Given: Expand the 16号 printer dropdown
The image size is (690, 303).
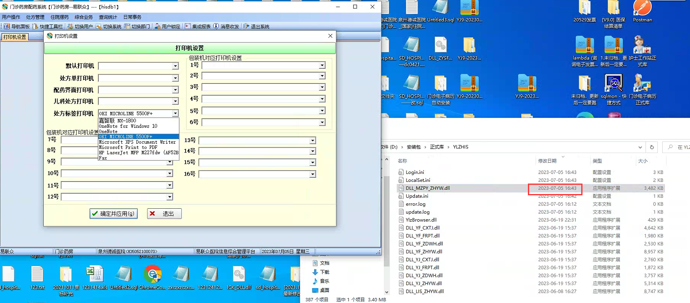Looking at the screenshot, I should 312,174.
